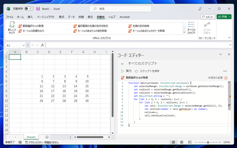Screen dimensions: 237x148
Task: Click the zoom slider handle
Action: point(208,142)
